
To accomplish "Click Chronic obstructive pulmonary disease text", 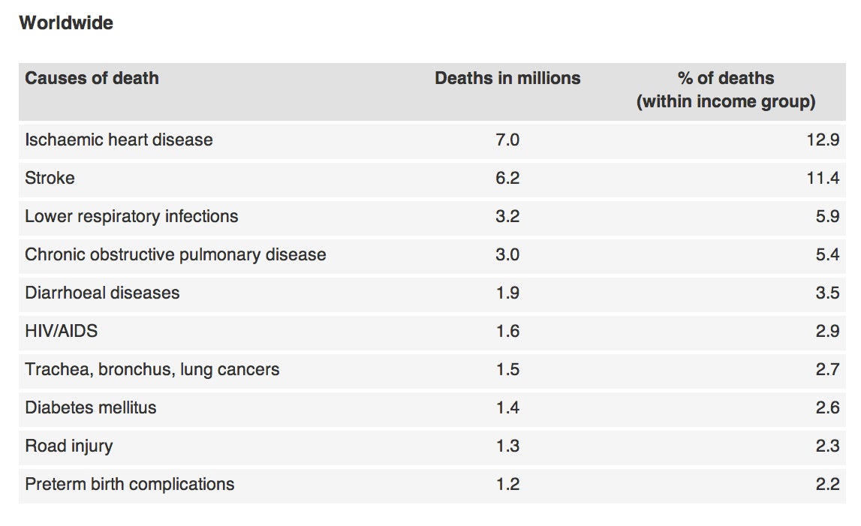I will point(176,255).
